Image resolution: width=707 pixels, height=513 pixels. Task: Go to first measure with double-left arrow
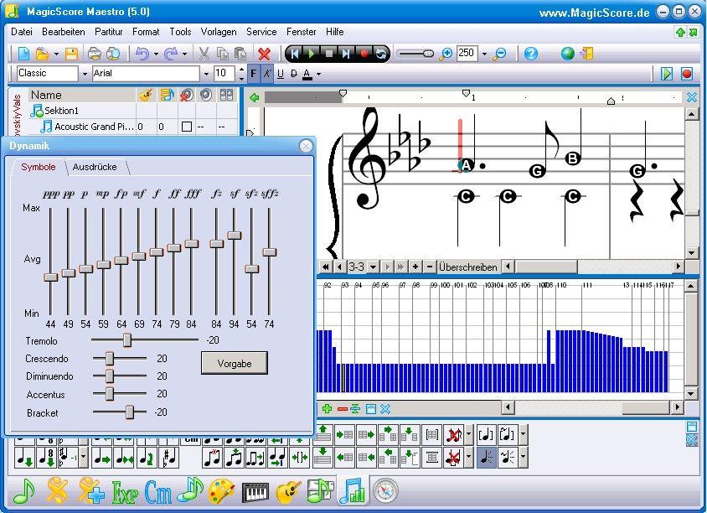click(x=326, y=267)
